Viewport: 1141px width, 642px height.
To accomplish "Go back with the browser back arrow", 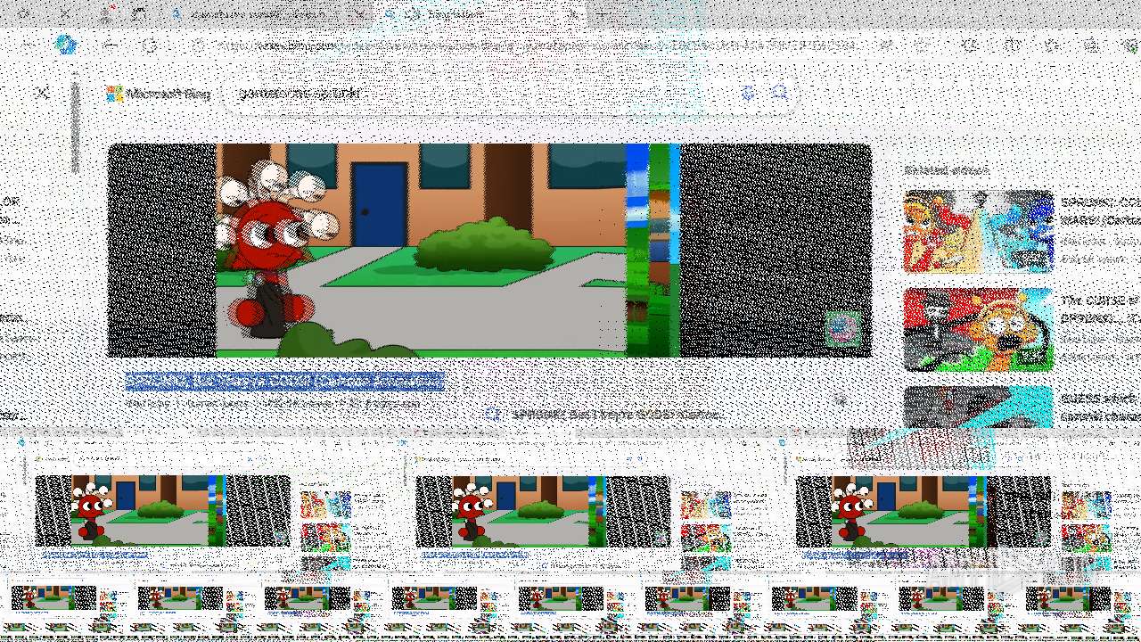I will tap(109, 45).
